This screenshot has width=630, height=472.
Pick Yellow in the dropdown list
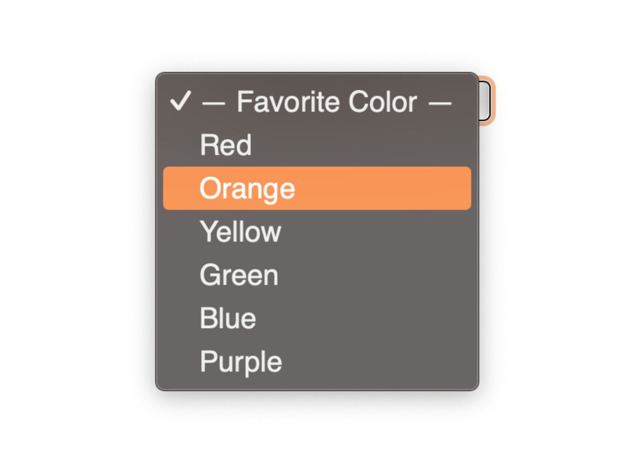[241, 231]
